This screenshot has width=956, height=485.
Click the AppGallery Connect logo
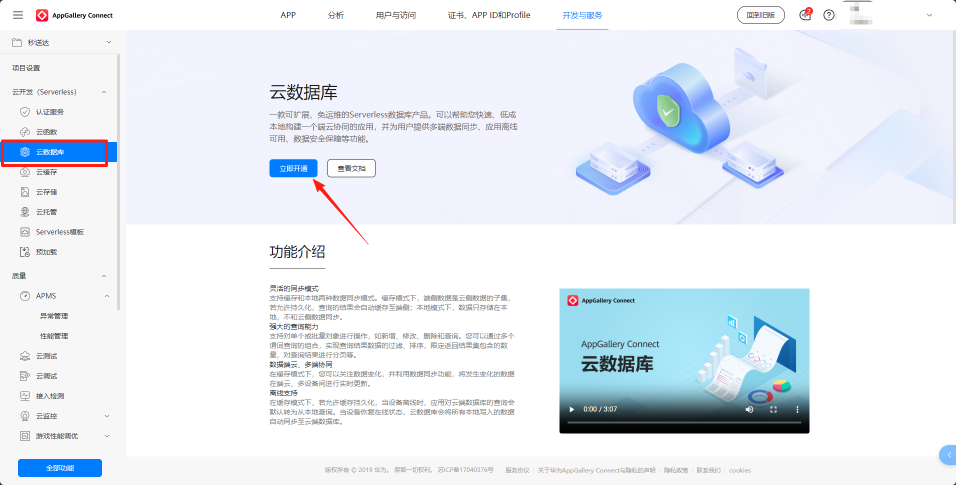click(74, 15)
